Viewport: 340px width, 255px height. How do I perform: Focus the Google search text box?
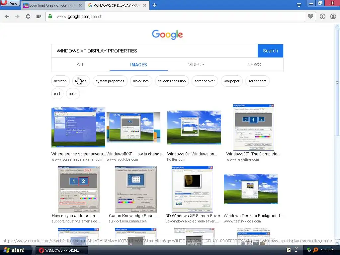pos(154,51)
